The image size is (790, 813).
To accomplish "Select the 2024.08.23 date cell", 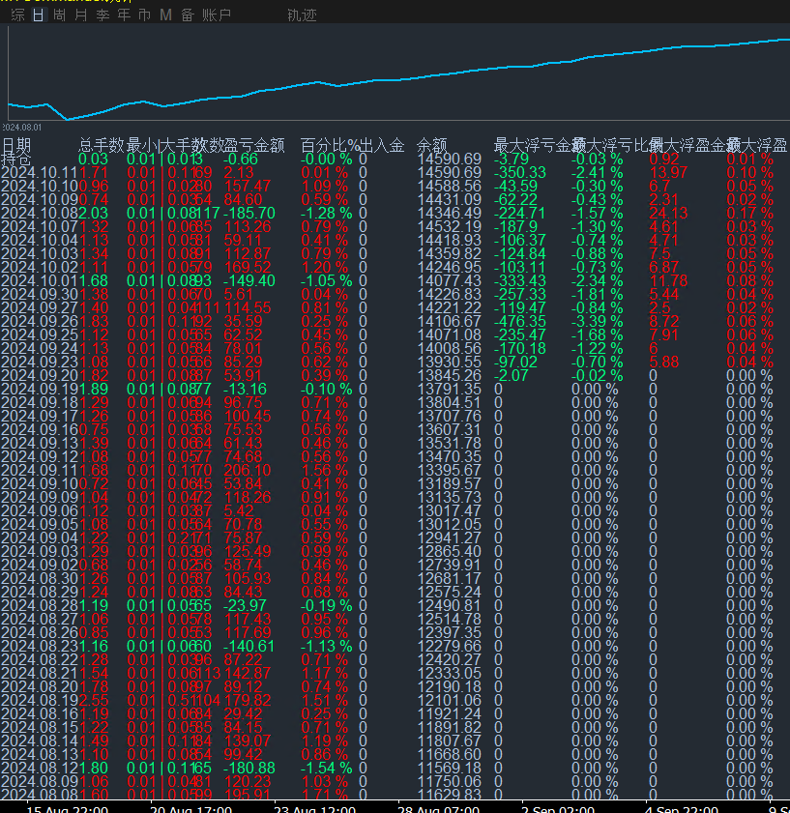I will pyautogui.click(x=40, y=646).
